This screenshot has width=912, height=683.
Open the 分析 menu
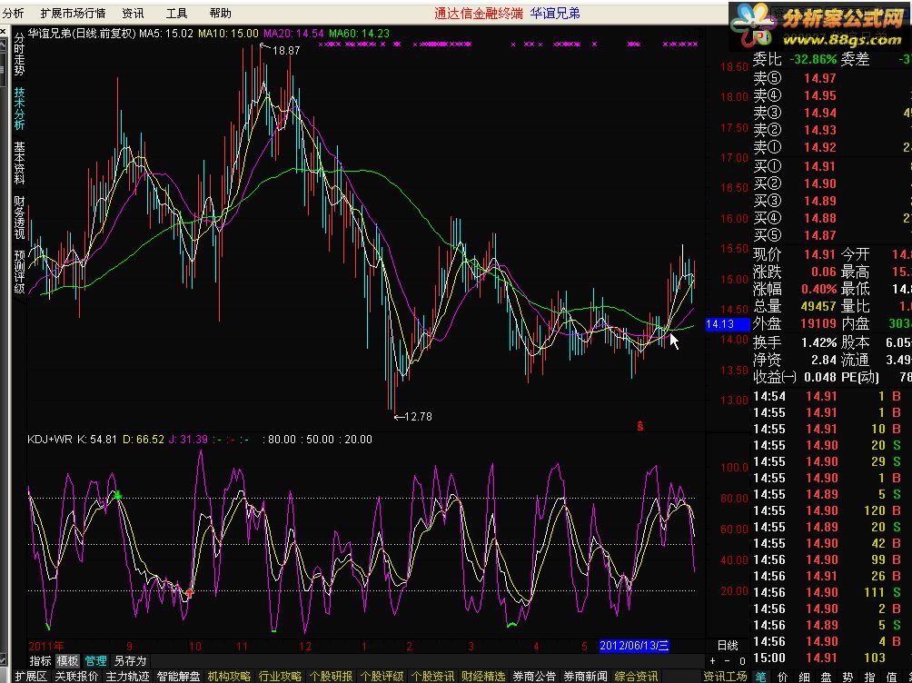(x=13, y=13)
